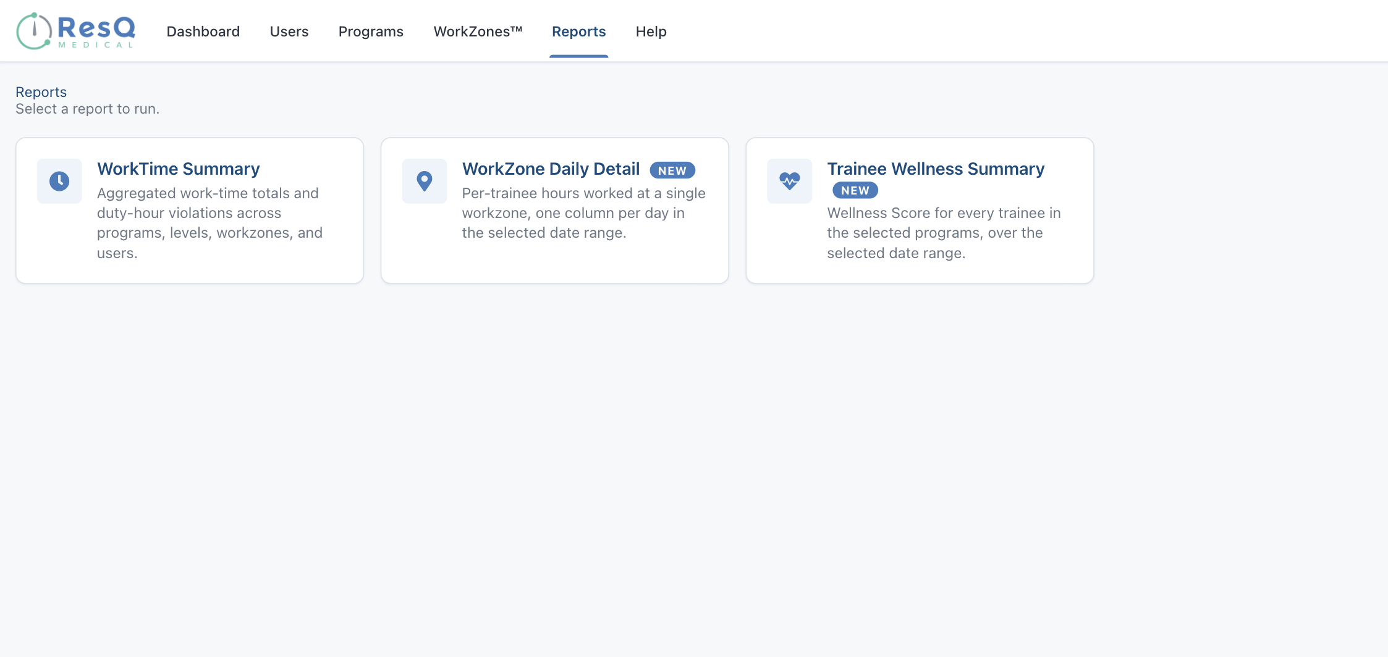Click the Wellness Score description text
Viewport: 1388px width, 657px height.
944,233
